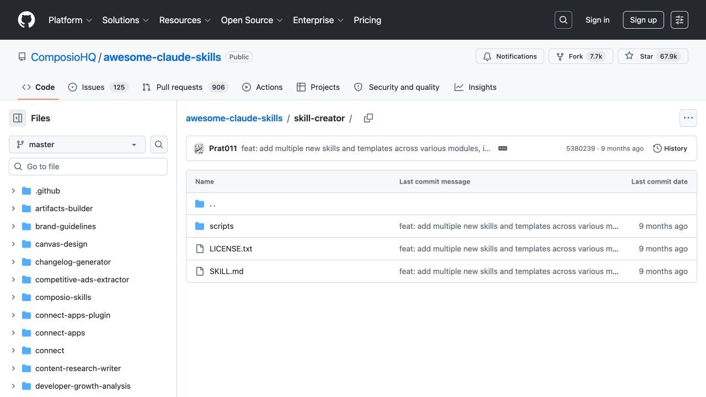Switch to the Insights tab

point(475,87)
